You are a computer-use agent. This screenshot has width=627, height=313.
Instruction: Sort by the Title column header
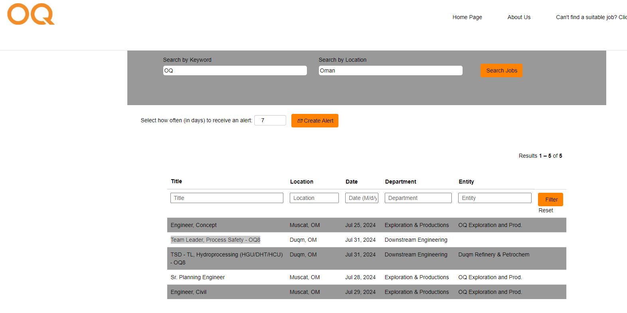176,181
